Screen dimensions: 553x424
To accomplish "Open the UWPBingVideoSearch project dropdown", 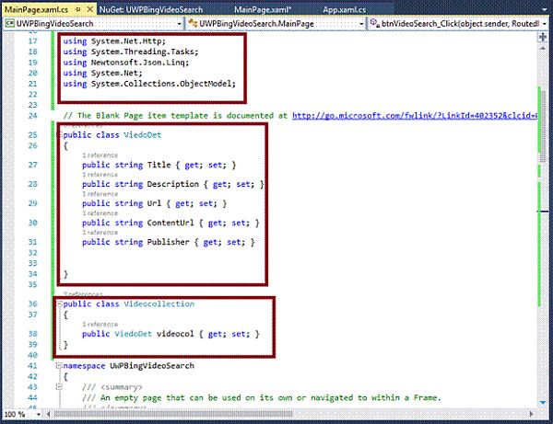I will pos(179,24).
